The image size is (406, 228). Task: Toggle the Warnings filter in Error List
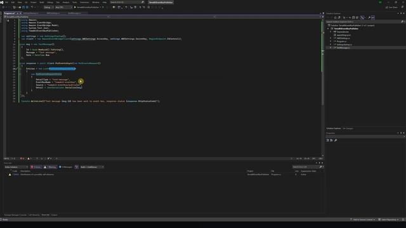[50, 167]
